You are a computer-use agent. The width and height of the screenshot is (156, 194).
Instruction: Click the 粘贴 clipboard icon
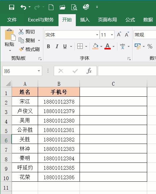[10, 35]
